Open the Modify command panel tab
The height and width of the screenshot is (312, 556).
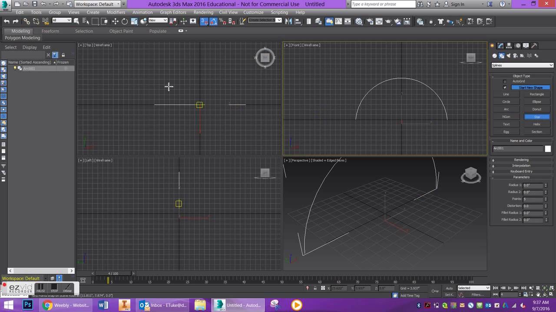[x=501, y=45]
